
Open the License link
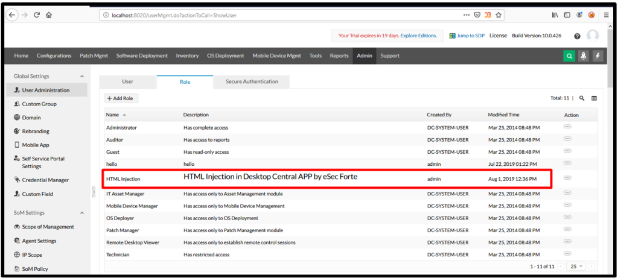498,36
